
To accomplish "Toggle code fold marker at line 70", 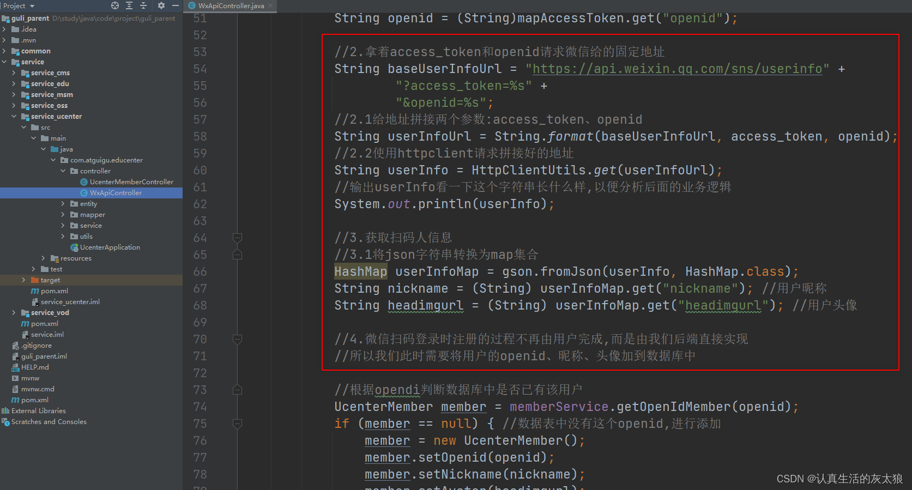I will click(237, 339).
